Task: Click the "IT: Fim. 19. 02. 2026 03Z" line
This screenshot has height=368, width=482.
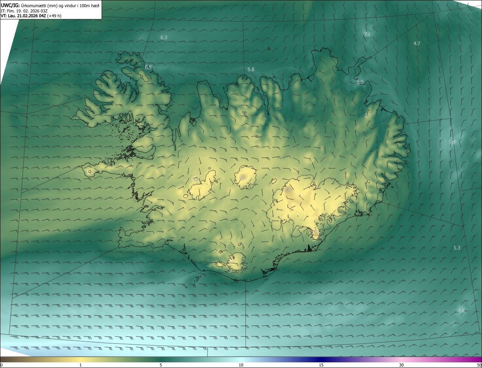Action: point(24,11)
